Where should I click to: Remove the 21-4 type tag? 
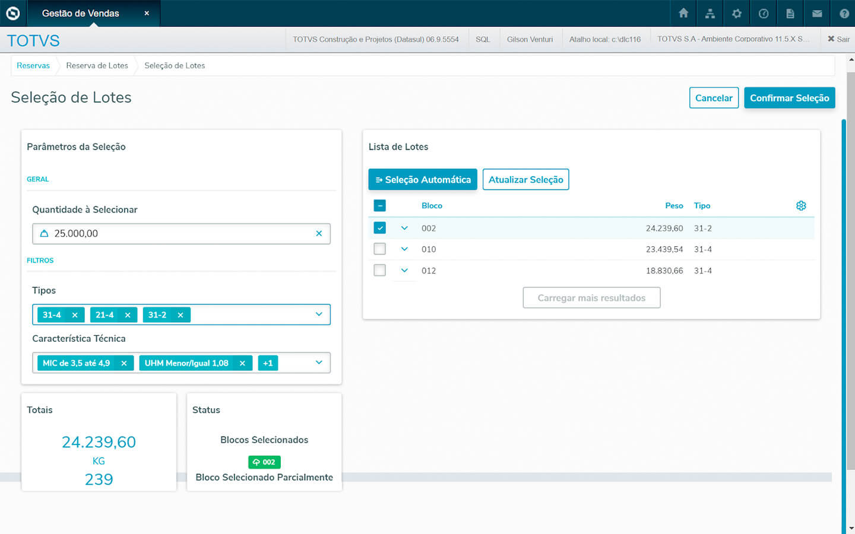(128, 315)
